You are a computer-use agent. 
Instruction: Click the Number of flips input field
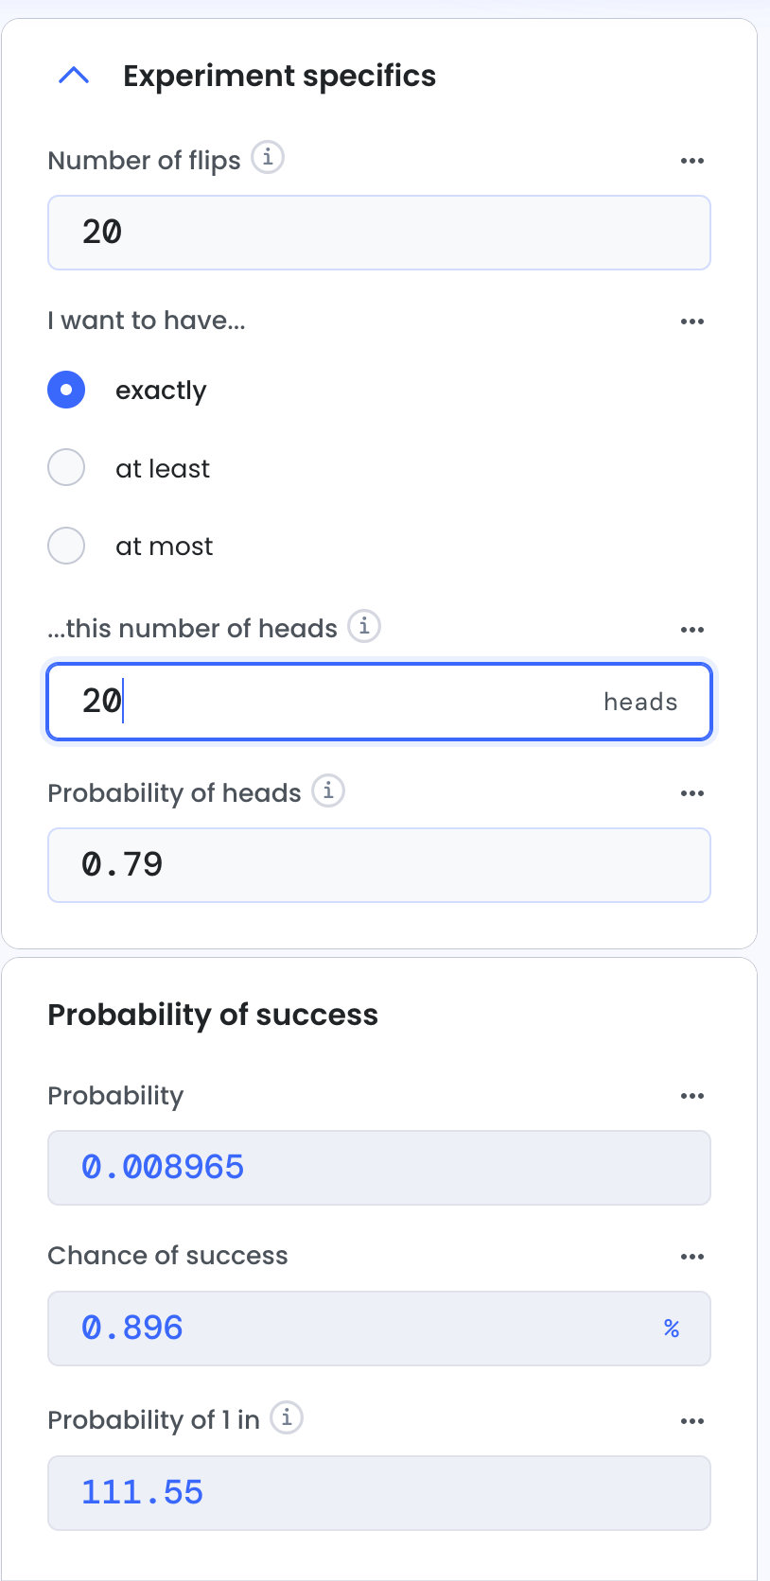[x=379, y=233]
